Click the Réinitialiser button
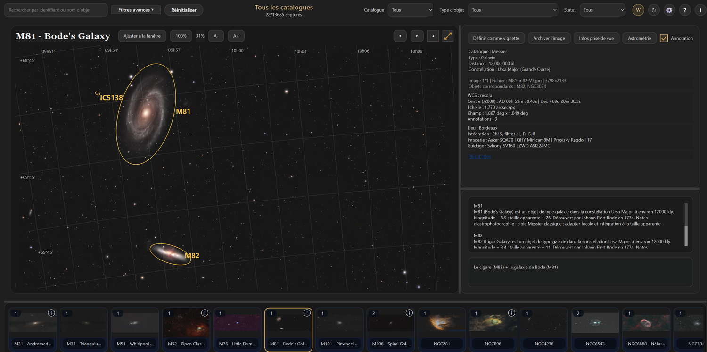707x352 pixels. point(184,10)
